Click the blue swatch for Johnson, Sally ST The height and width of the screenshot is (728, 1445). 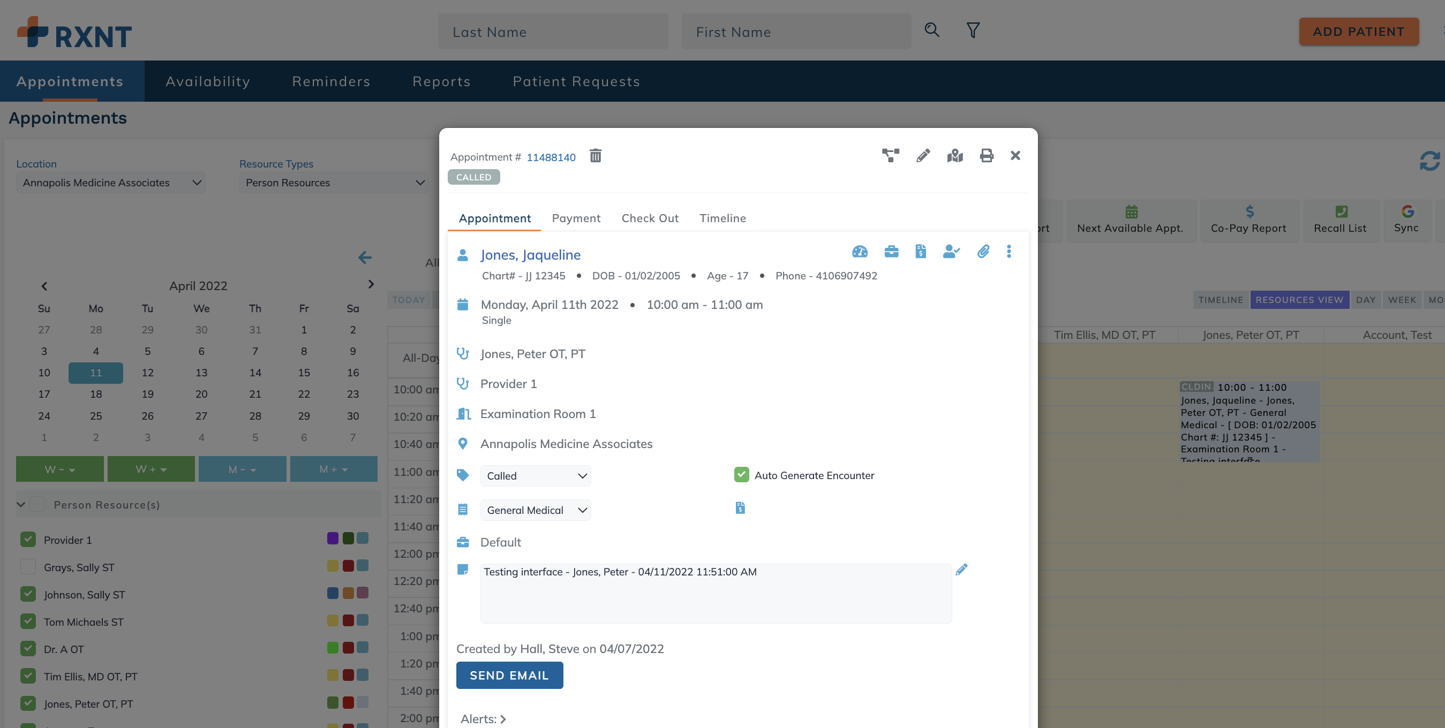click(333, 593)
